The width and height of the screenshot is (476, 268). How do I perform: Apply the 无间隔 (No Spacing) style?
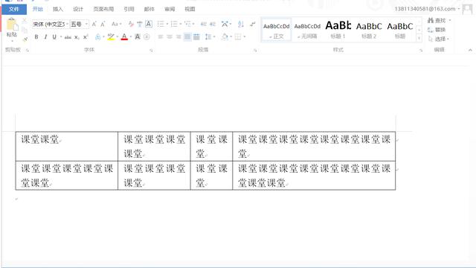(307, 30)
